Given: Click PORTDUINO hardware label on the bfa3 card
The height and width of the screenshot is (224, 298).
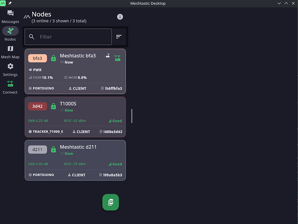Looking at the screenshot, I should pos(41,88).
